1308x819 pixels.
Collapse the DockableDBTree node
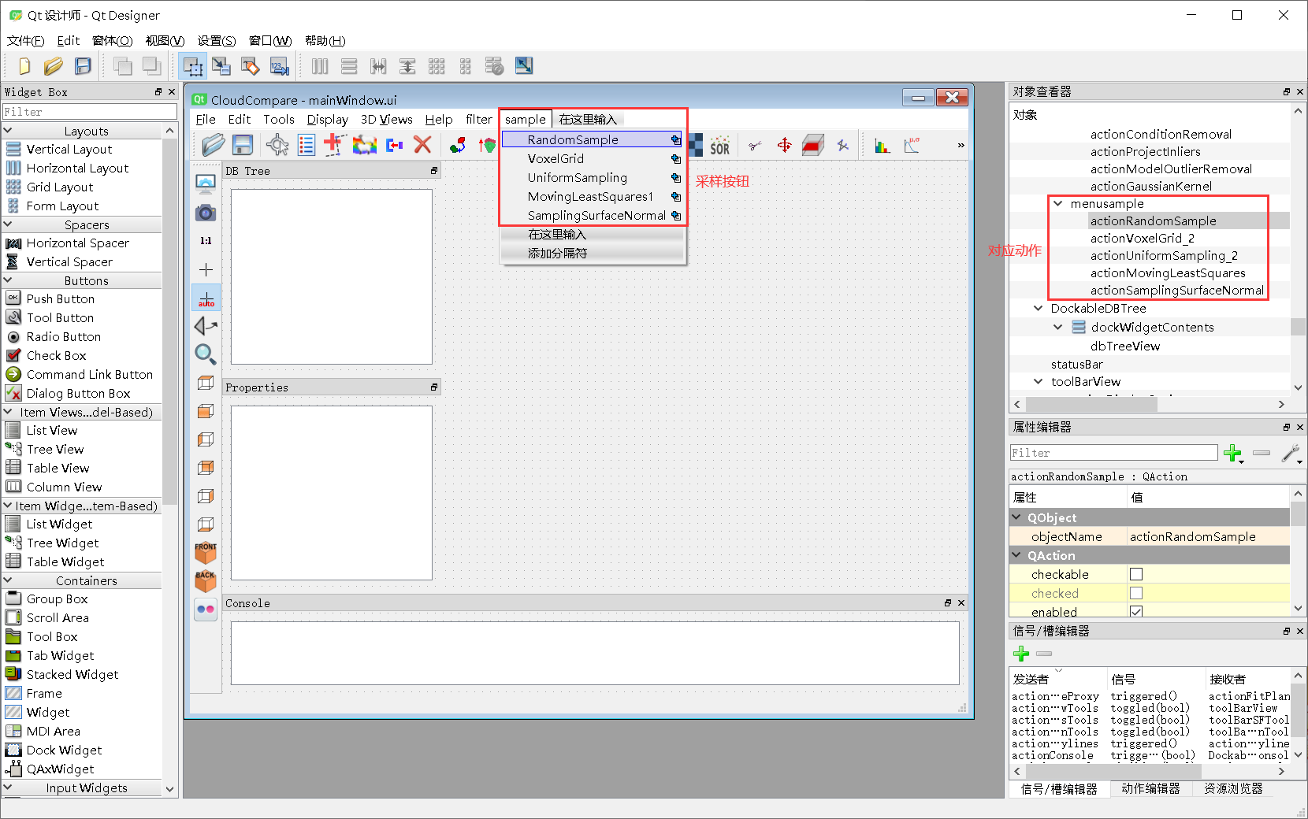(1039, 309)
